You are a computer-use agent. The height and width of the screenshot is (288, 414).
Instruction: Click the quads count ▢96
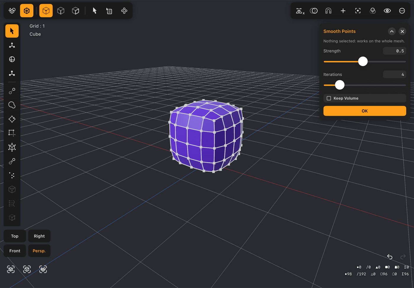pos(384,274)
